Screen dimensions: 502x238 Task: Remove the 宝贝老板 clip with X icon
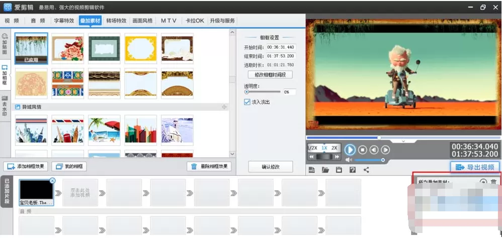point(52,181)
